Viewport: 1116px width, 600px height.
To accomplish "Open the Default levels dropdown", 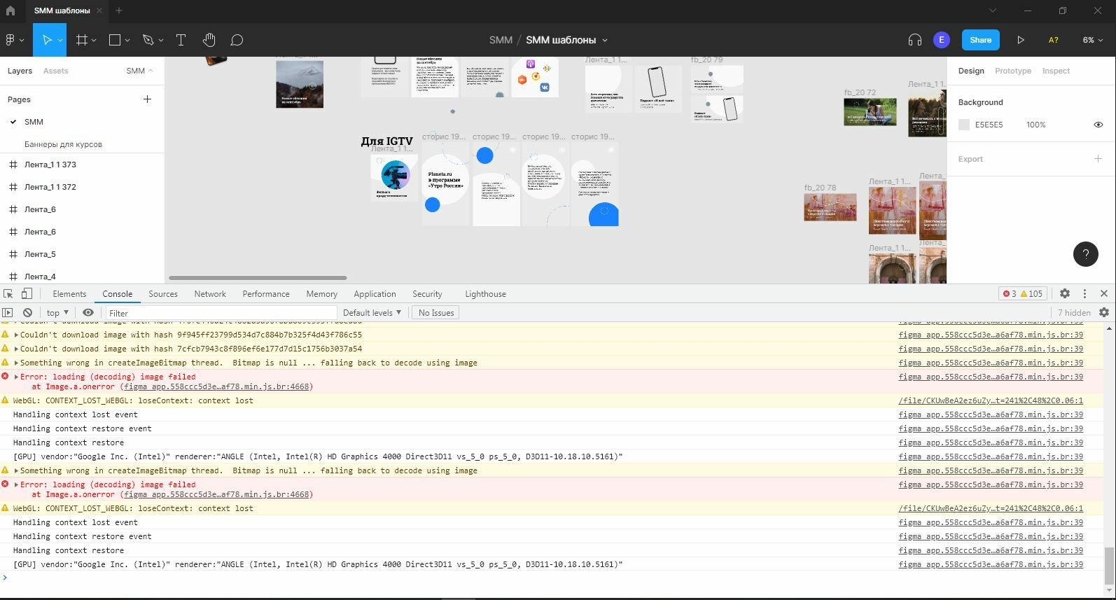I will point(372,313).
